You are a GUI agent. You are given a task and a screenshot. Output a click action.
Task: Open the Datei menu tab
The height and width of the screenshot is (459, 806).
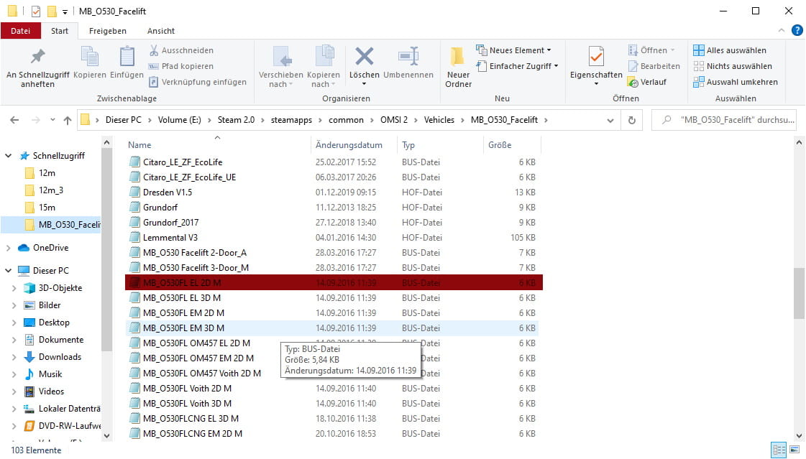21,31
